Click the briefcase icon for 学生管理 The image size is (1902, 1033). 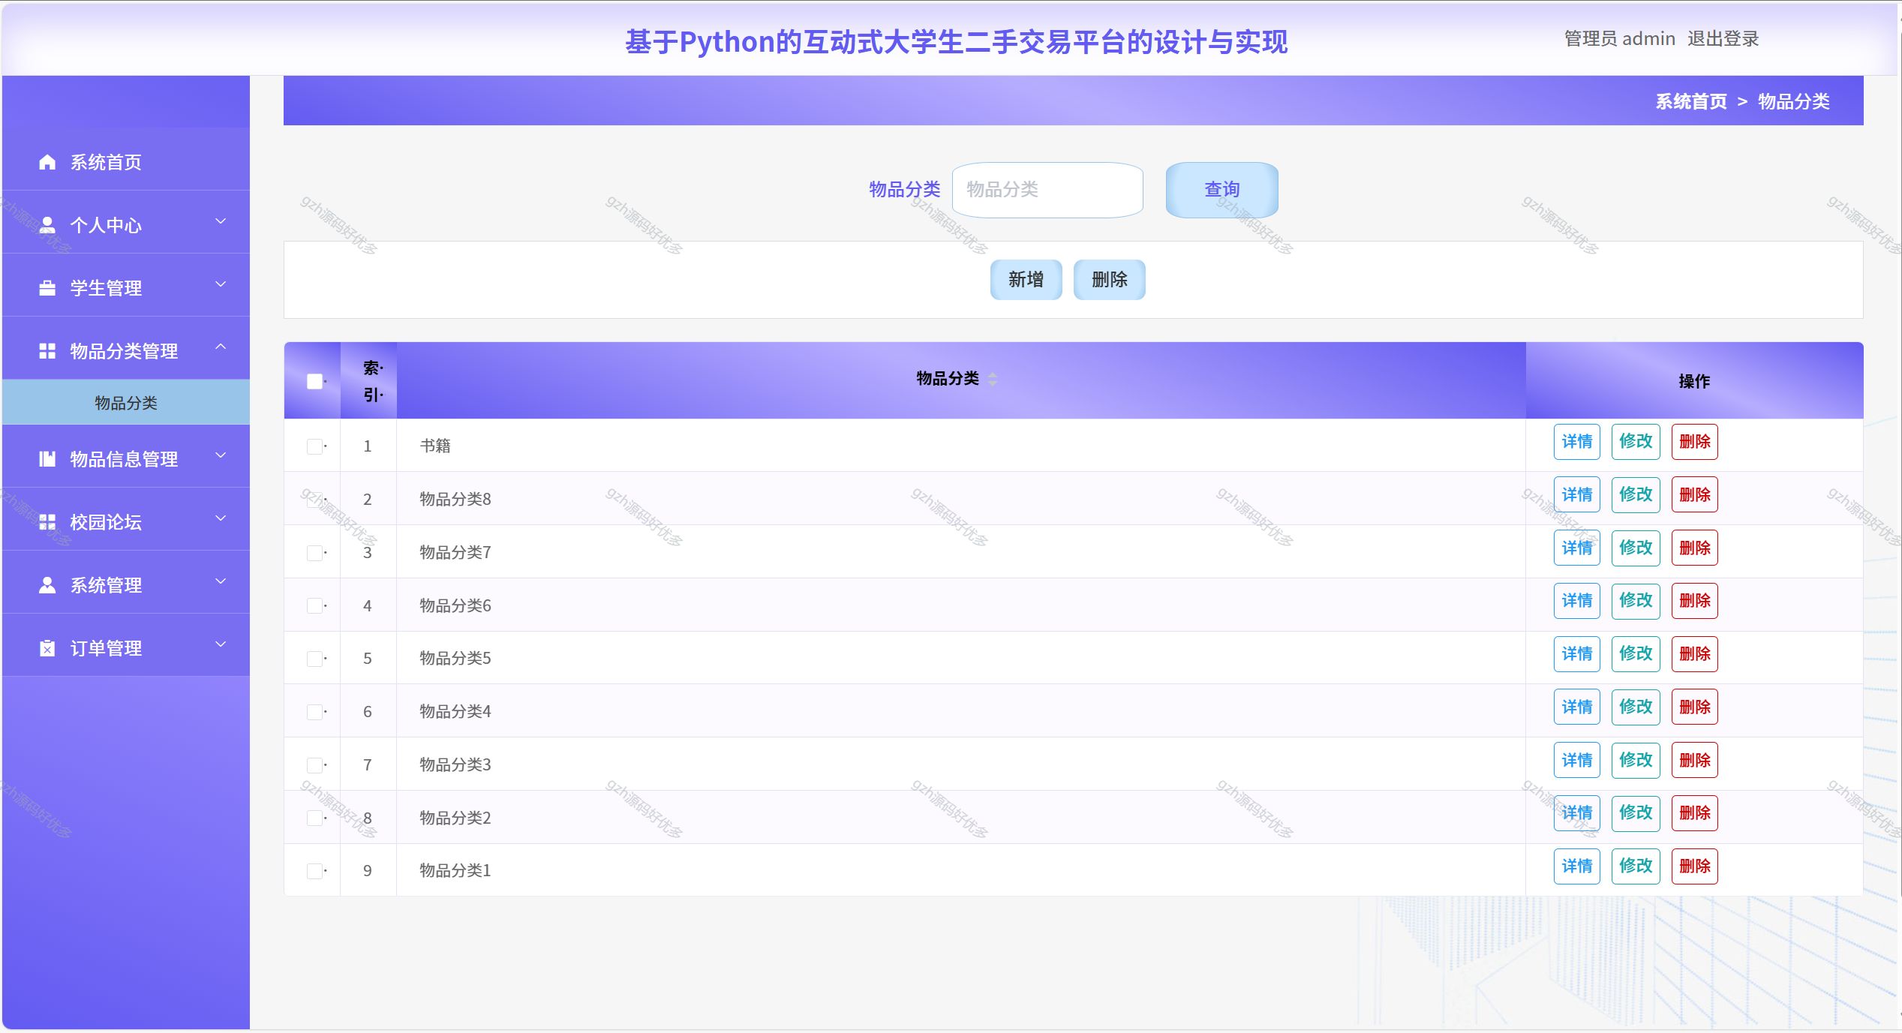point(47,288)
